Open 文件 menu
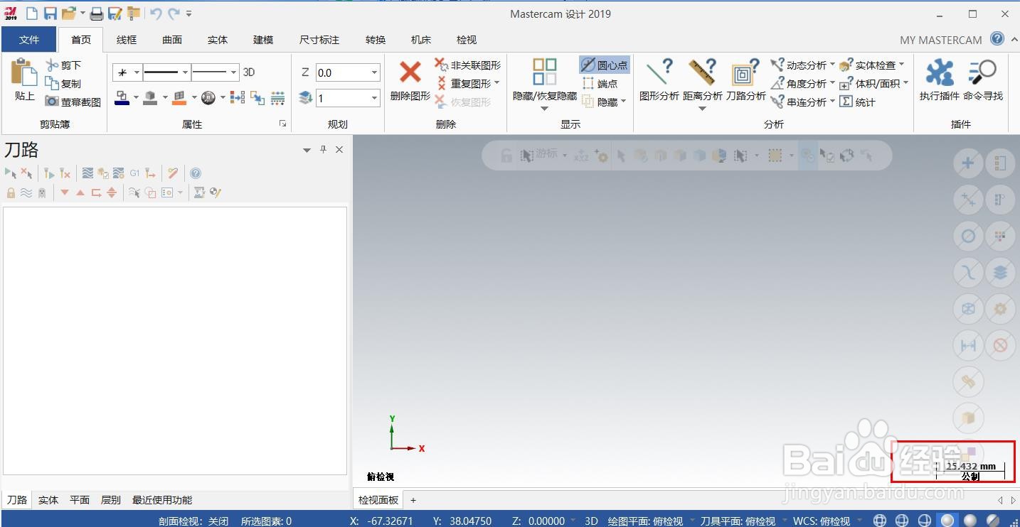Image resolution: width=1020 pixels, height=527 pixels. coord(29,40)
